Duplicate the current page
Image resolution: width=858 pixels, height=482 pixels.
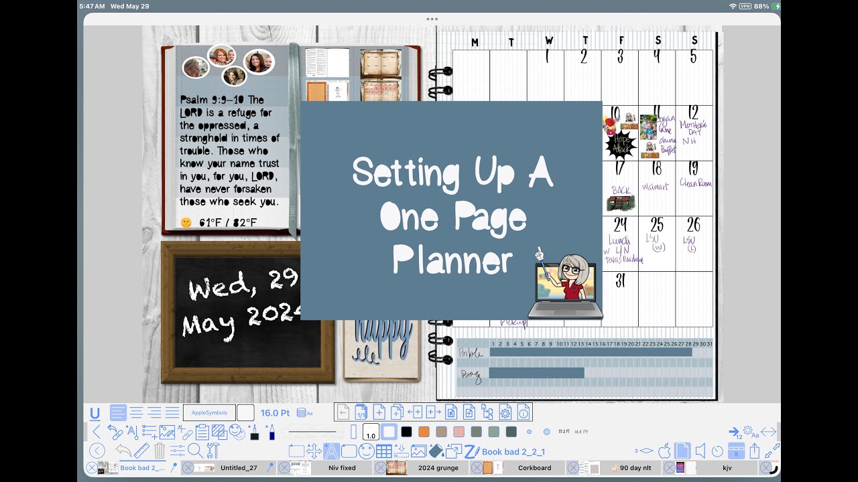(397, 412)
